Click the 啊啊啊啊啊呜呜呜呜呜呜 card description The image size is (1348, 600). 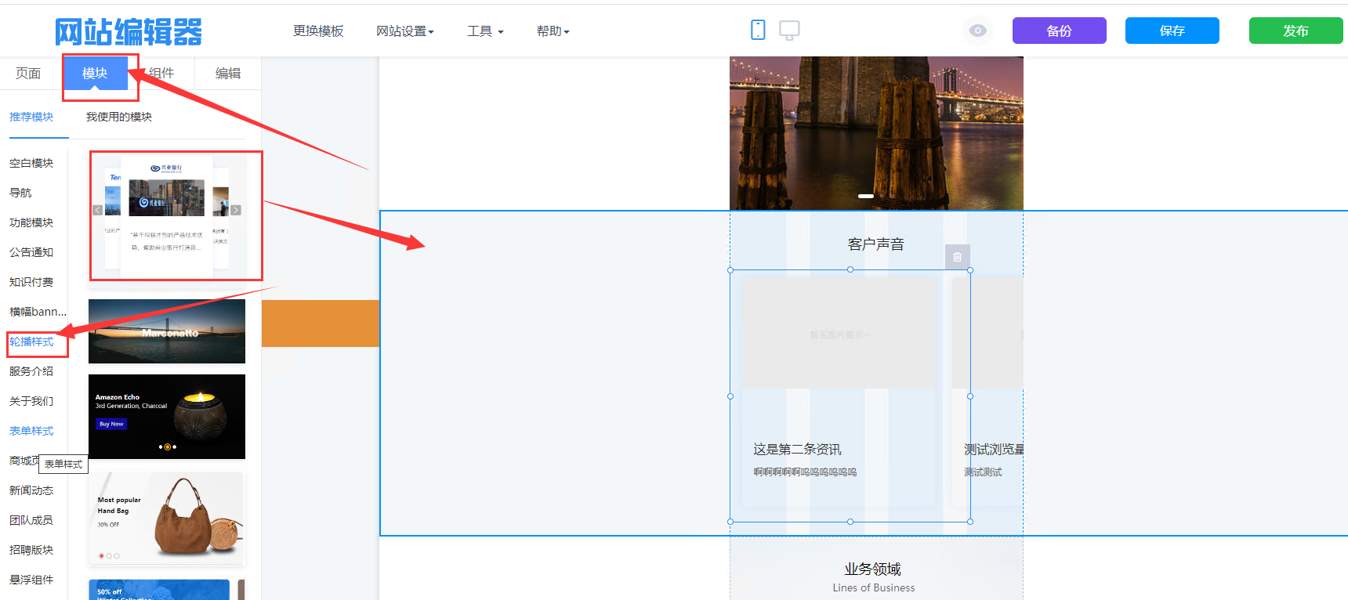coord(805,472)
